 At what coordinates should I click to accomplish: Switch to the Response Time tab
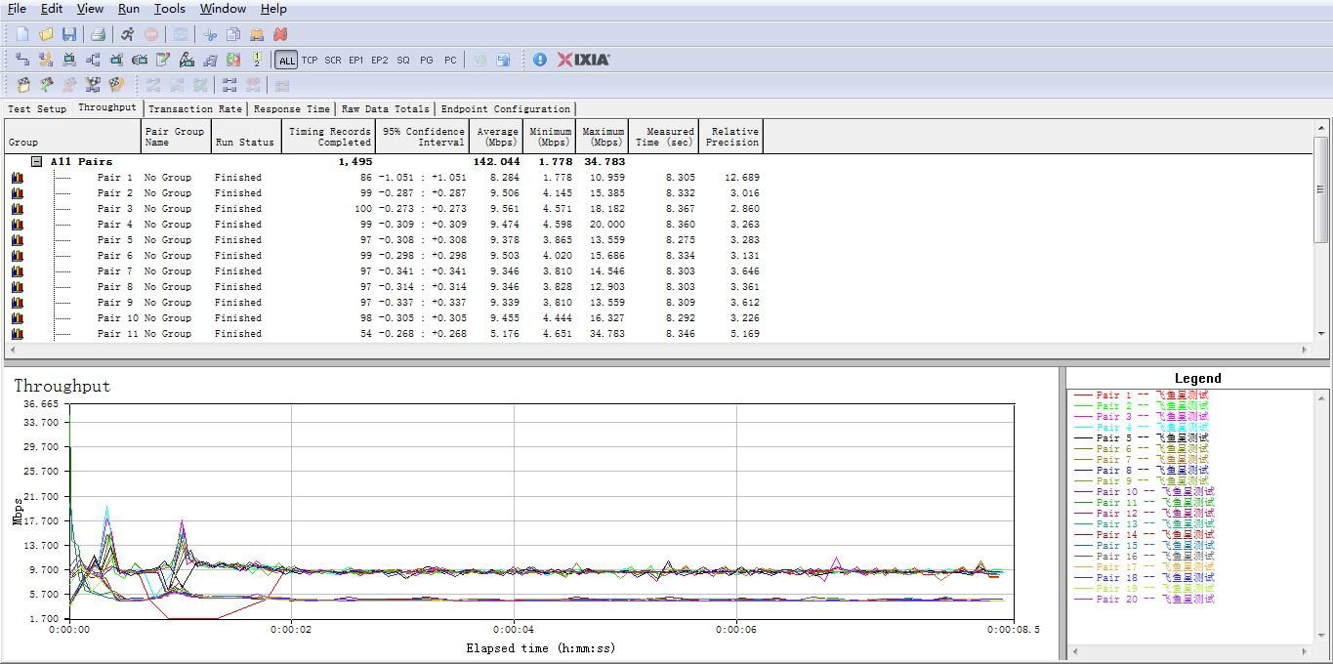click(x=292, y=109)
